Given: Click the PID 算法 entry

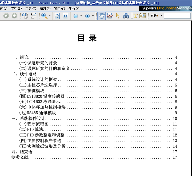Looking at the screenshot, I should coord(98,129).
